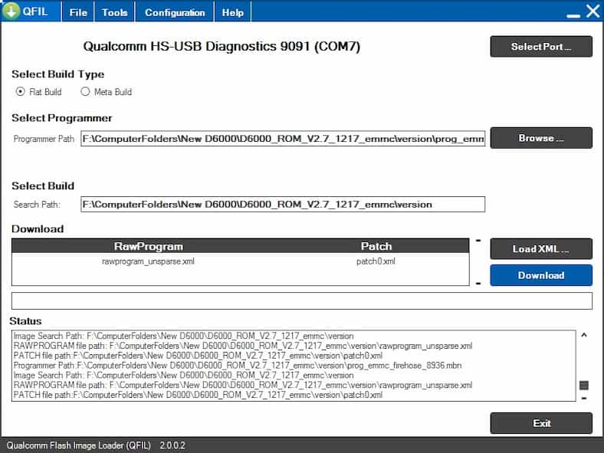Click the Load XML button

click(x=541, y=249)
